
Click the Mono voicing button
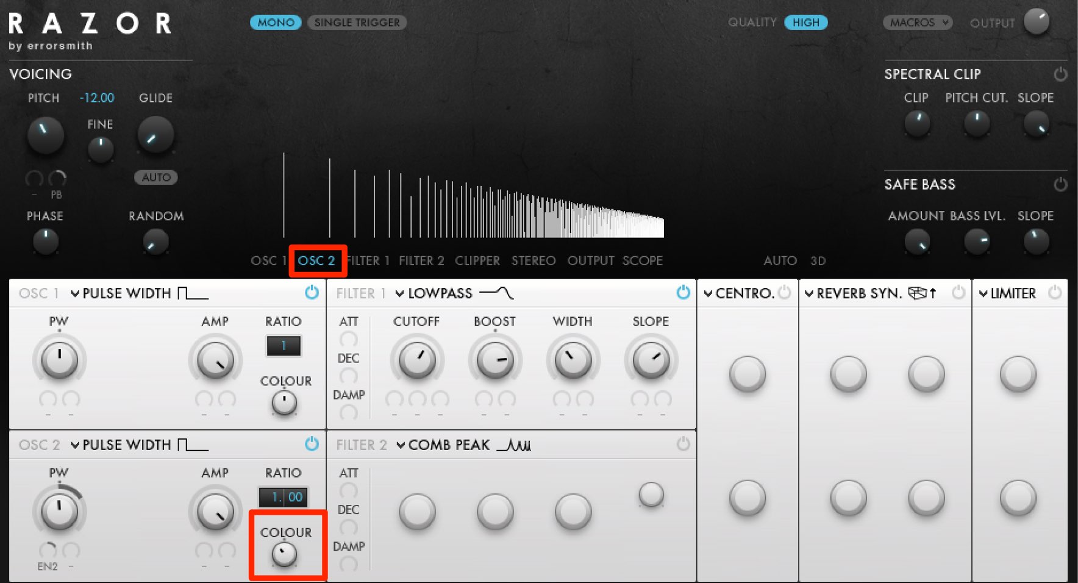point(276,23)
